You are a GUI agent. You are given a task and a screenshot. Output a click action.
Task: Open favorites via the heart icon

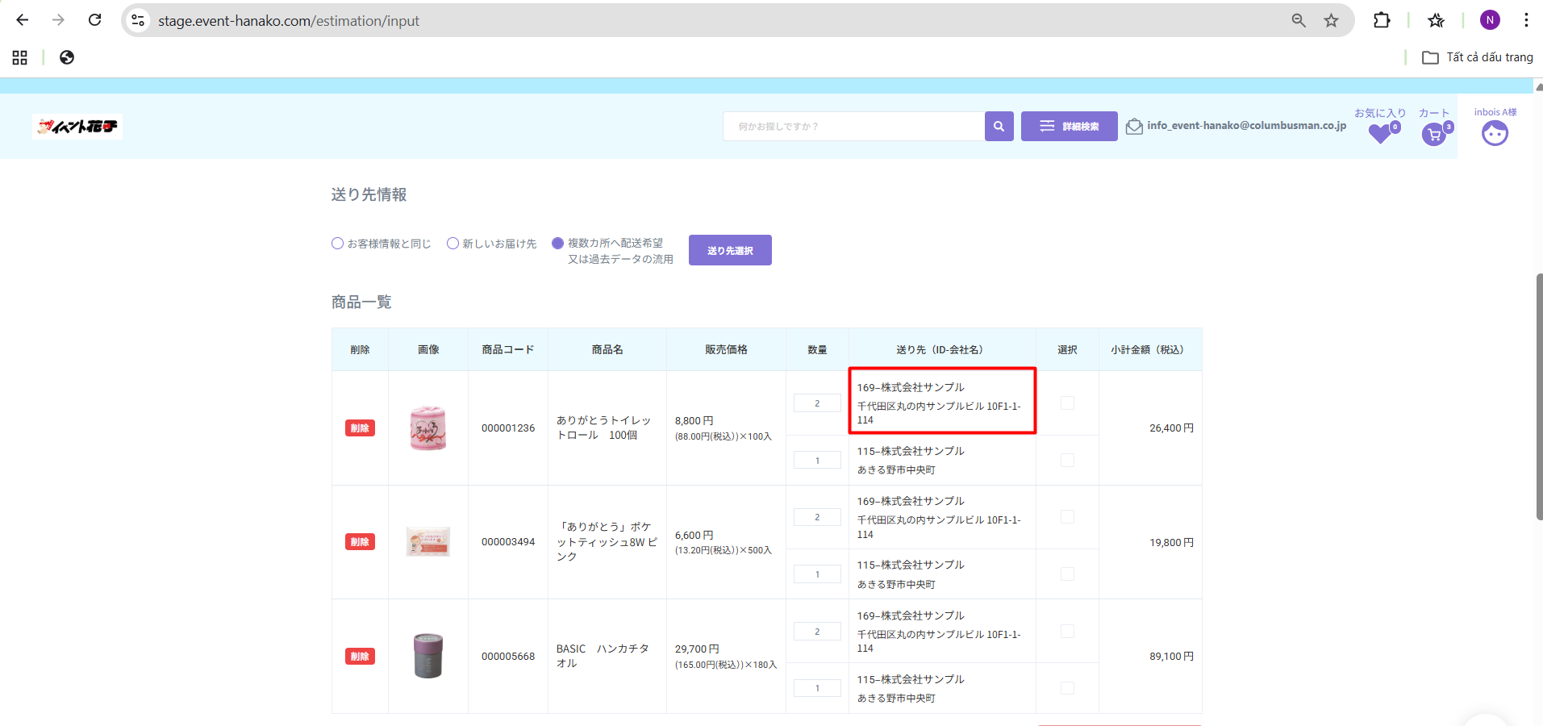point(1380,133)
